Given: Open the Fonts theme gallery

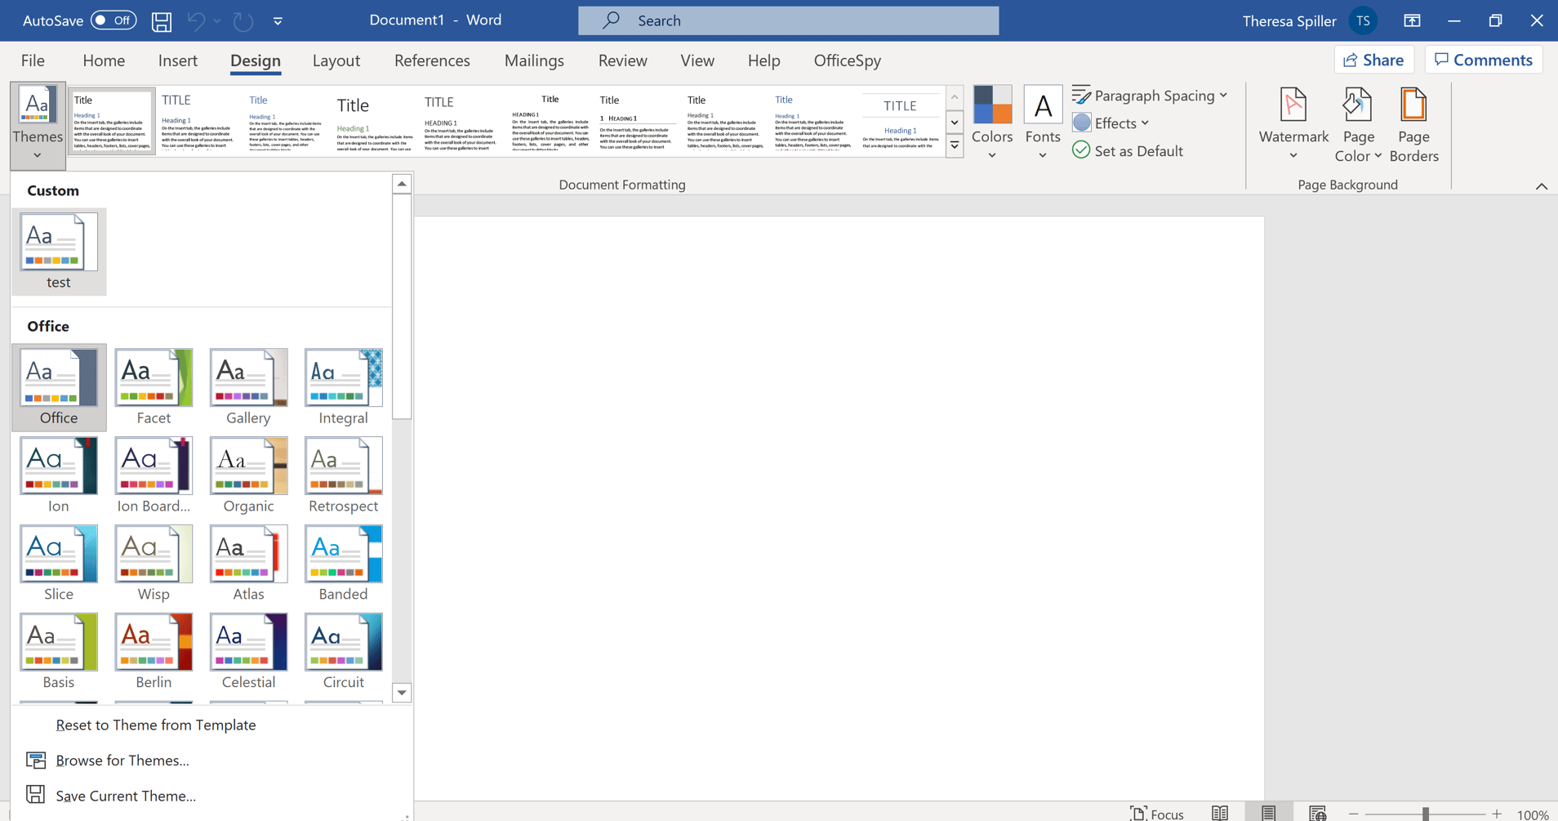Looking at the screenshot, I should pyautogui.click(x=1043, y=123).
